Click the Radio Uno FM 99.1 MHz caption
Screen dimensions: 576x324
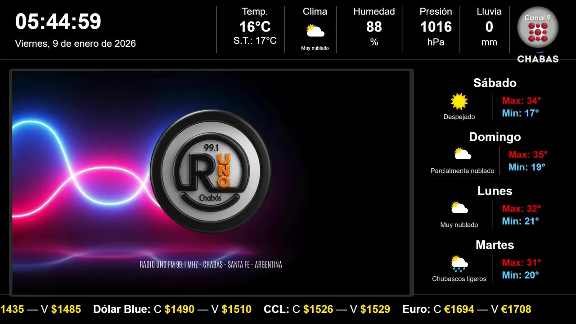point(211,265)
